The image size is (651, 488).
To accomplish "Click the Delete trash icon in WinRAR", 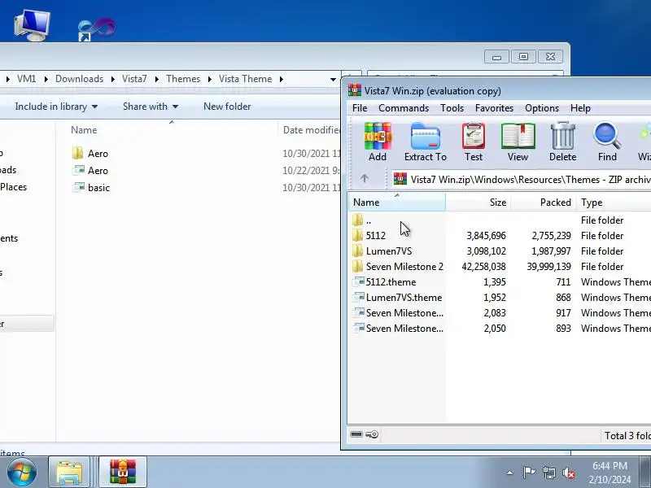I will click(x=562, y=142).
